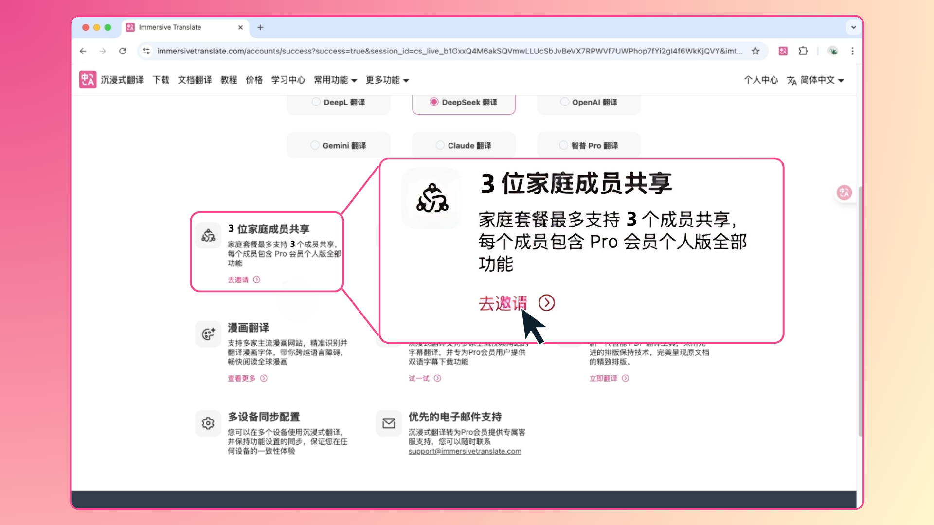Viewport: 934px width, 525px height.
Task: Open the 文档翻译 nav item
Action: click(195, 80)
